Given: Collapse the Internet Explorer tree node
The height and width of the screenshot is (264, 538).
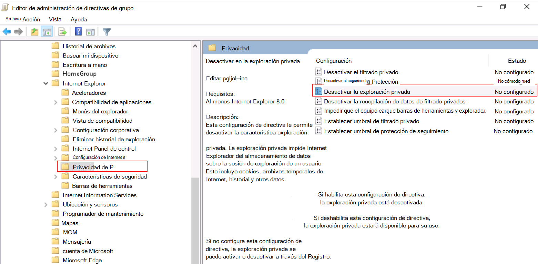Looking at the screenshot, I should click(x=45, y=83).
